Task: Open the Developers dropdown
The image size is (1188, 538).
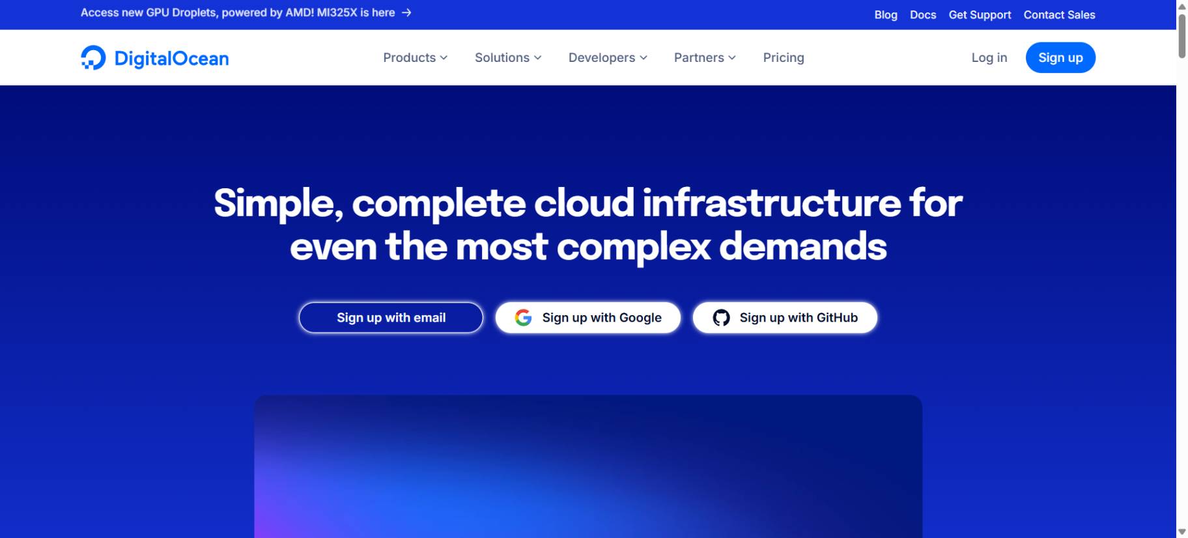Action: [608, 57]
